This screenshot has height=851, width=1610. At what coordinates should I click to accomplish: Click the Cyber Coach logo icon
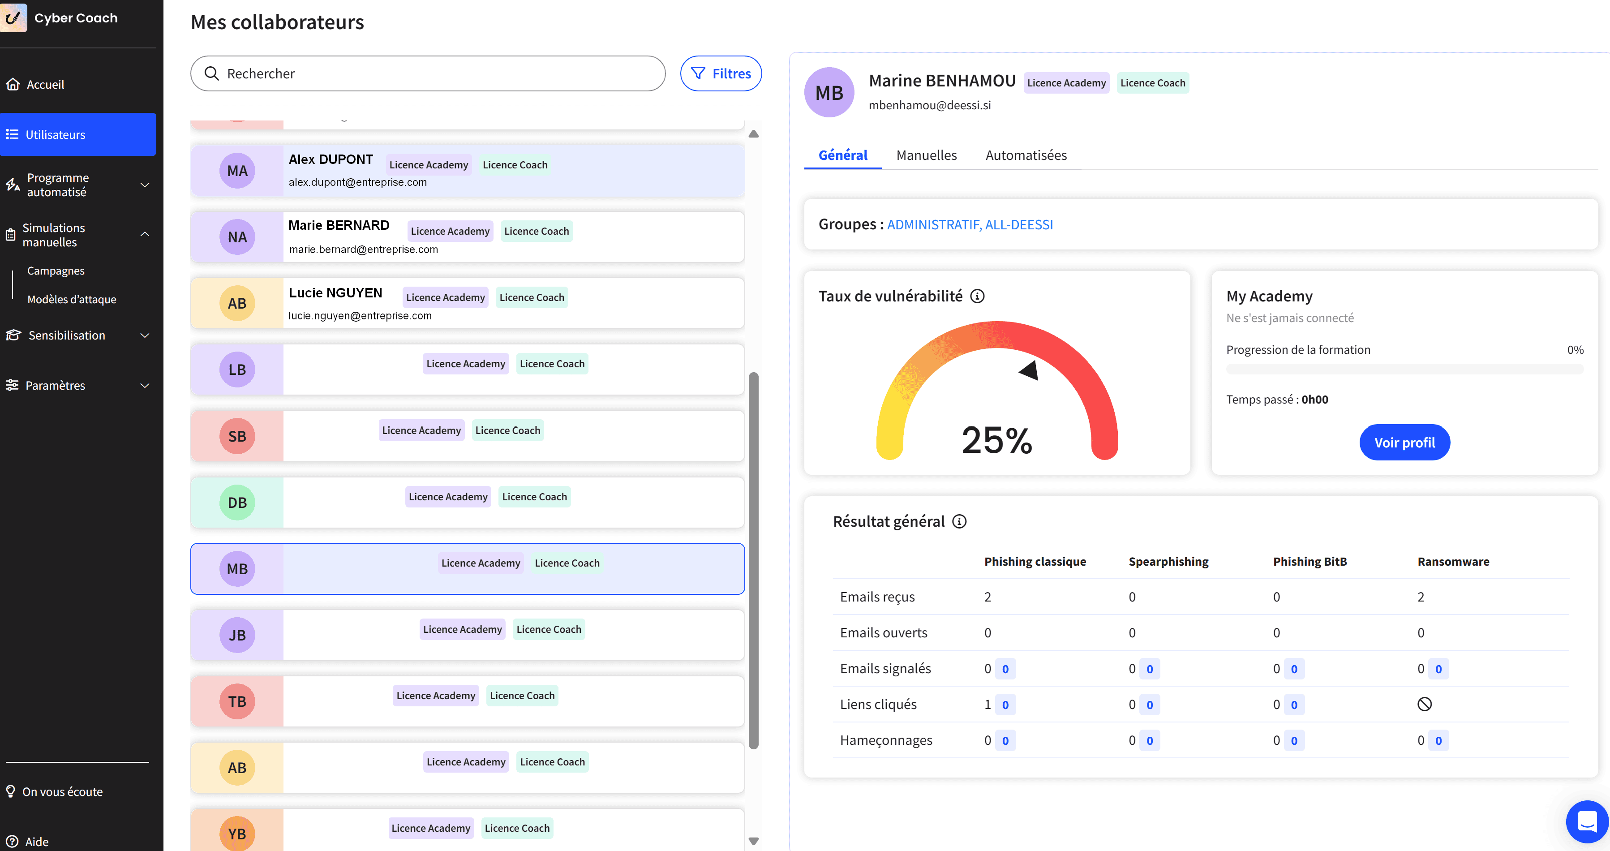click(x=13, y=17)
